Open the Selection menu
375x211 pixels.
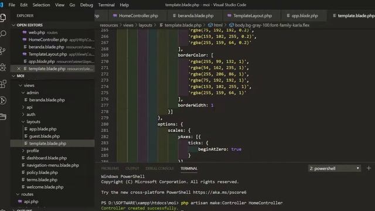[x=41, y=5]
